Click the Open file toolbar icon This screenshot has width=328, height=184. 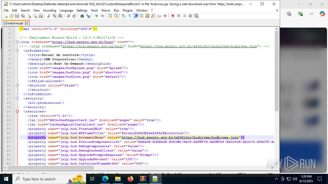pyautogui.click(x=11, y=16)
